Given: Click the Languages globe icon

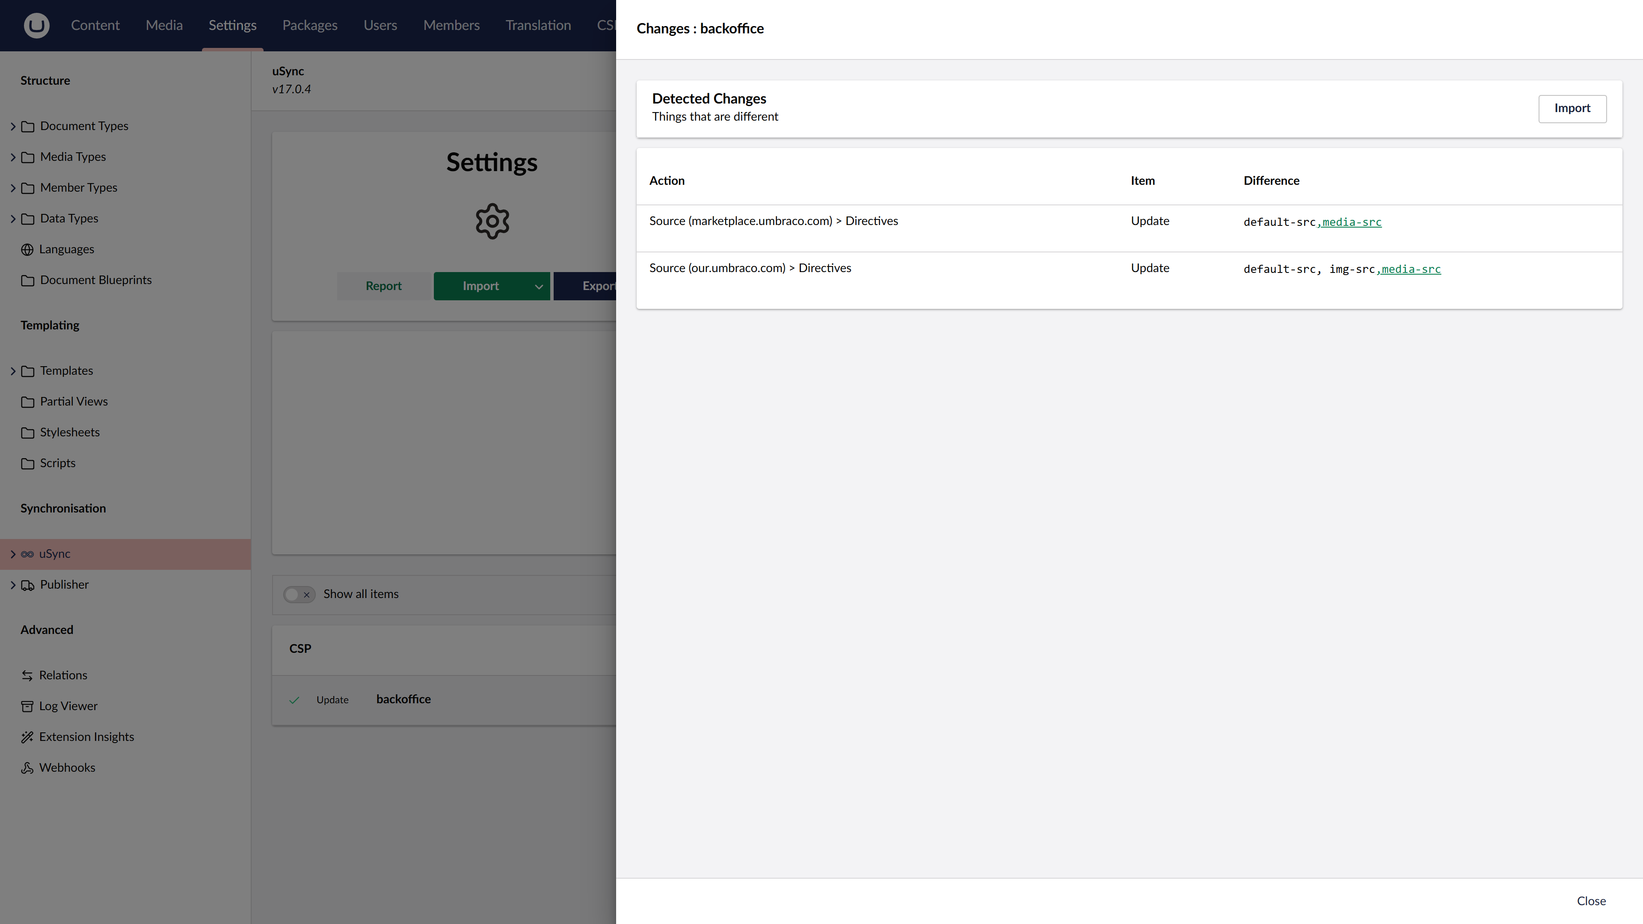Looking at the screenshot, I should 27,249.
